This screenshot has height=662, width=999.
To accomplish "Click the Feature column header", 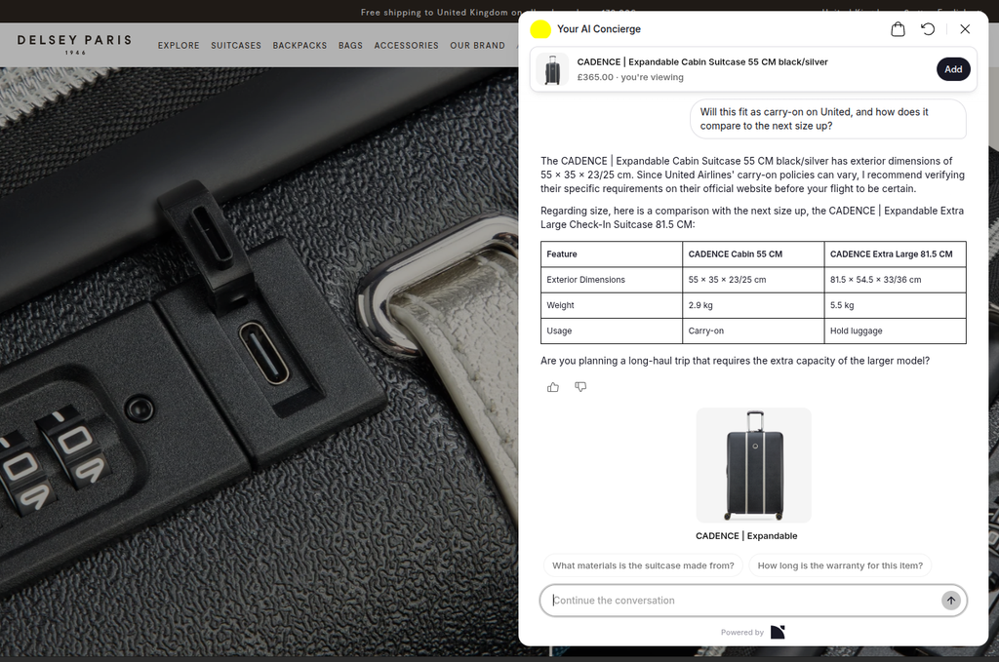I will click(x=612, y=254).
